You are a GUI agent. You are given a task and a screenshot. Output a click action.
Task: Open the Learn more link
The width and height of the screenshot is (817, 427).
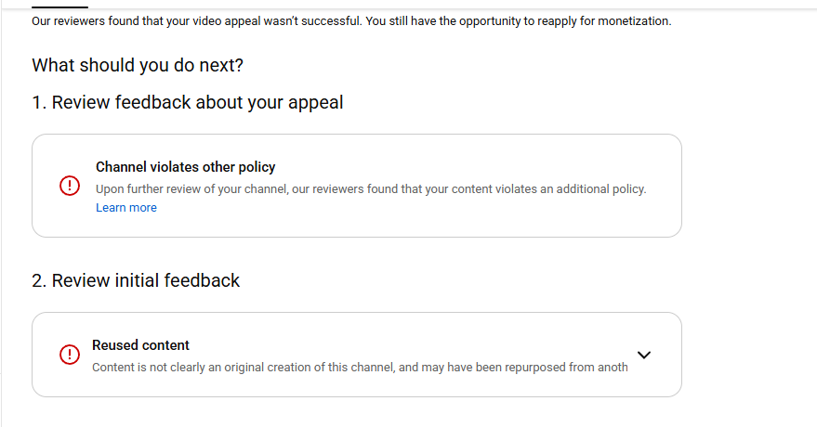coord(126,208)
